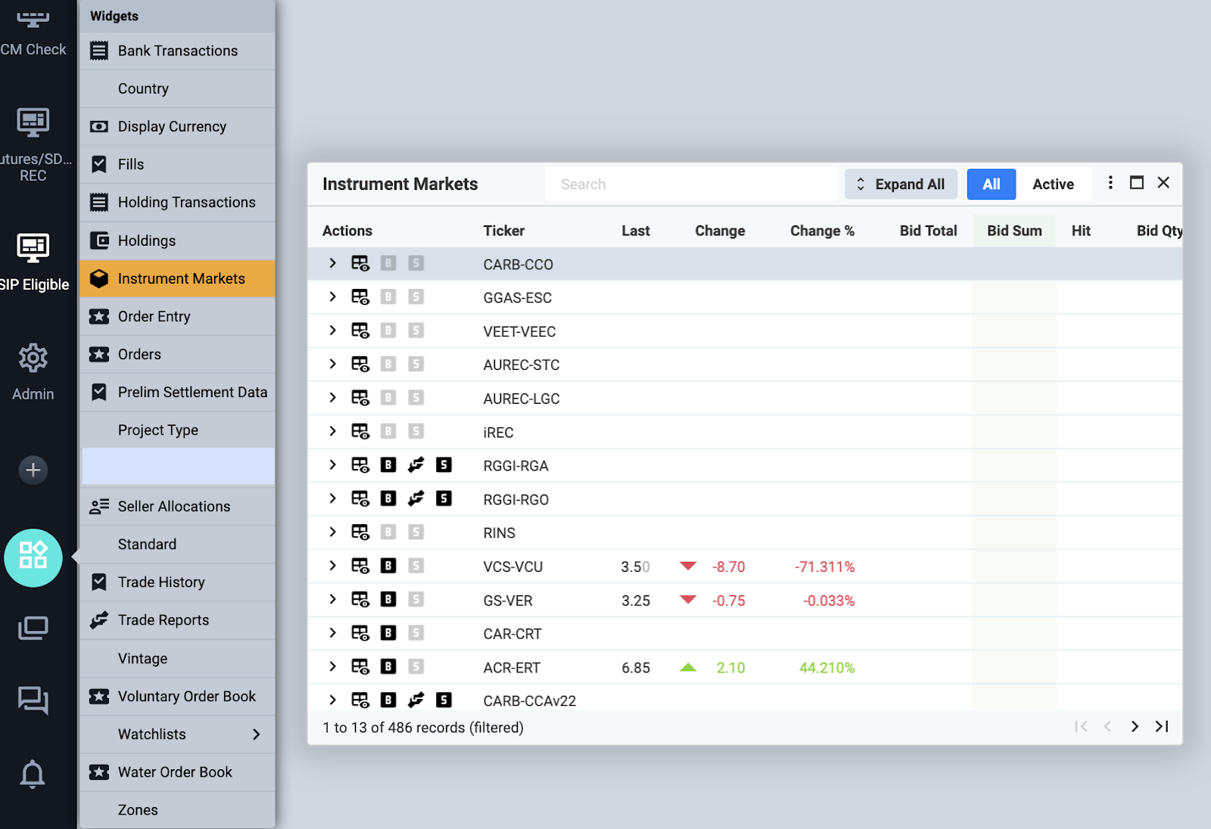Click the Expand All button
1211x829 pixels.
pos(901,185)
